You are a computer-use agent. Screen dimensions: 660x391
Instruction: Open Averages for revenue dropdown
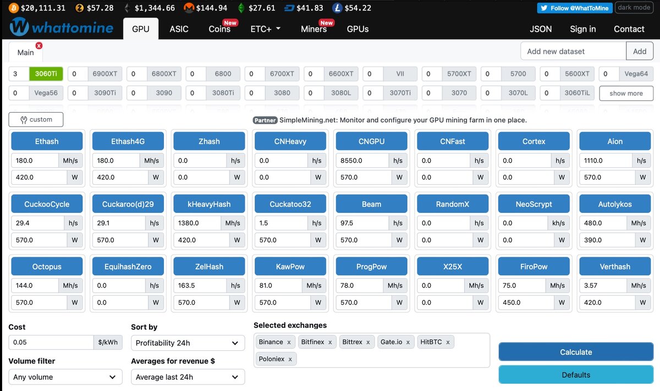[x=188, y=377]
